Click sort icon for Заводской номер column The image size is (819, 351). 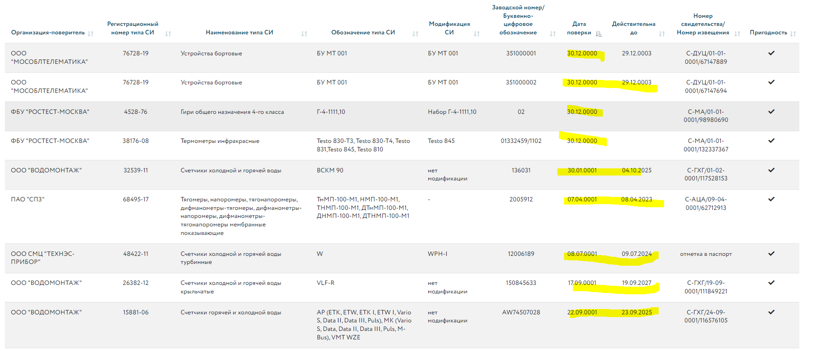point(553,33)
